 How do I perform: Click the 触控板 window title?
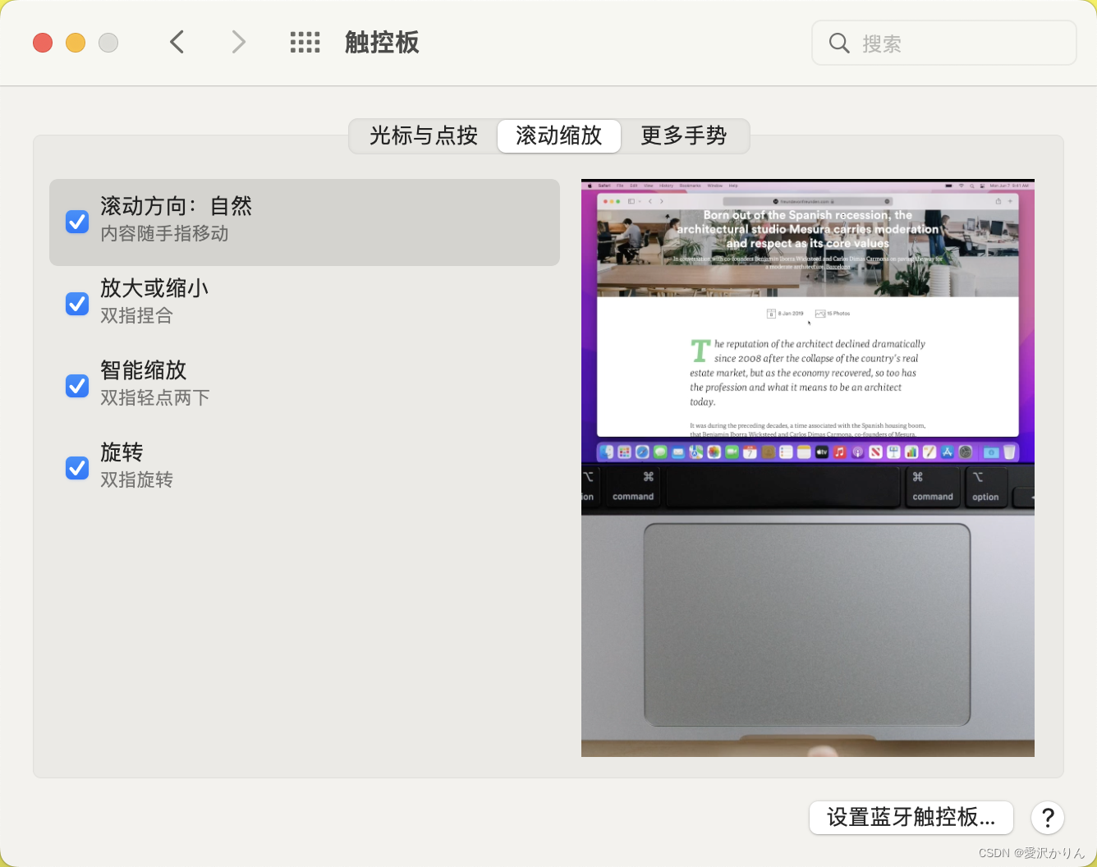point(382,43)
